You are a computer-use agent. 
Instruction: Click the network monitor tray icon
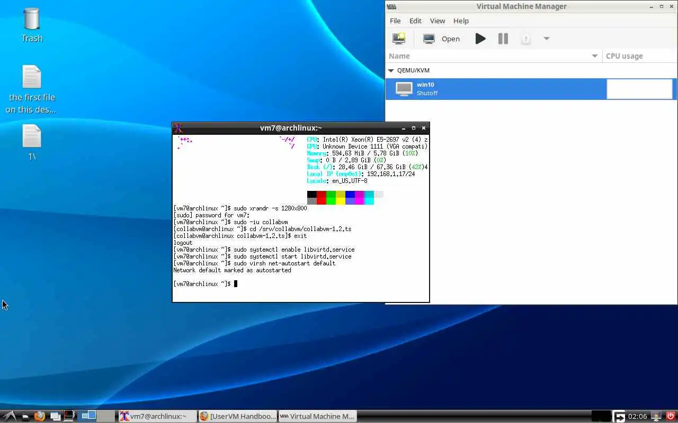[656, 417]
